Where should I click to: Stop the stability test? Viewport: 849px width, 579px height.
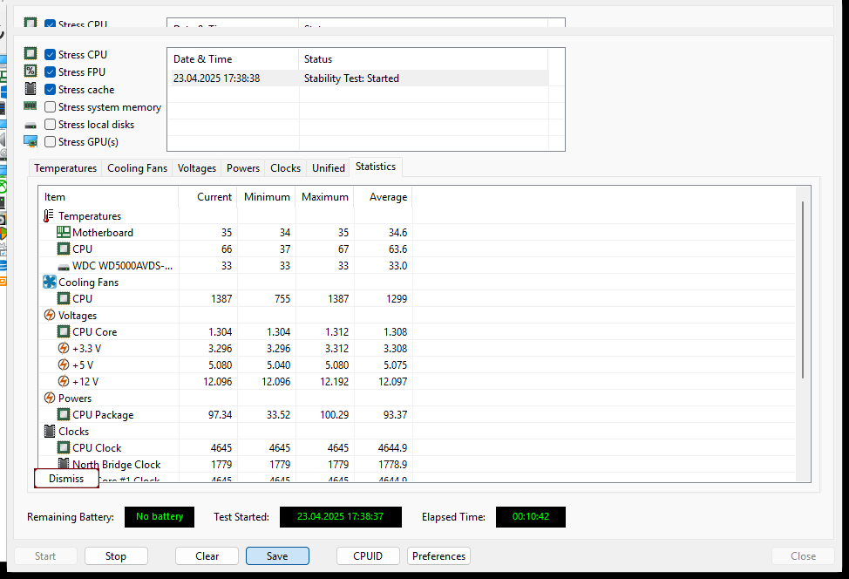pyautogui.click(x=115, y=556)
